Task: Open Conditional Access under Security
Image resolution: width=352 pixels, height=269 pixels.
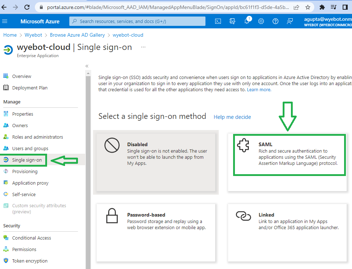Action: point(32,238)
